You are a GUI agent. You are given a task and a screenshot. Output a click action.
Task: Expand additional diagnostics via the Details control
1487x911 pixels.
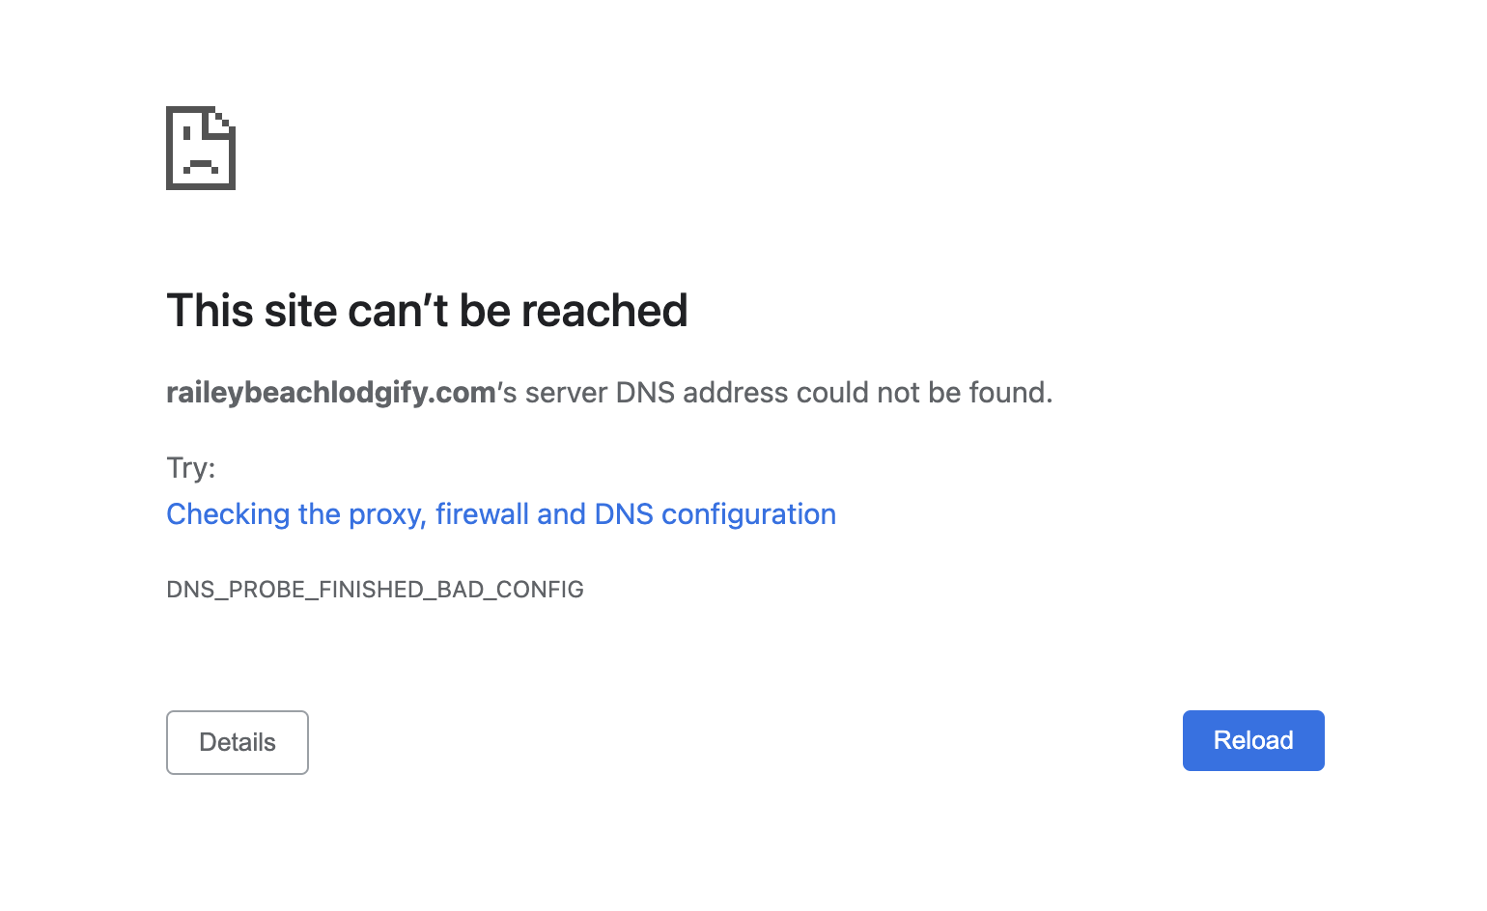pyautogui.click(x=237, y=742)
